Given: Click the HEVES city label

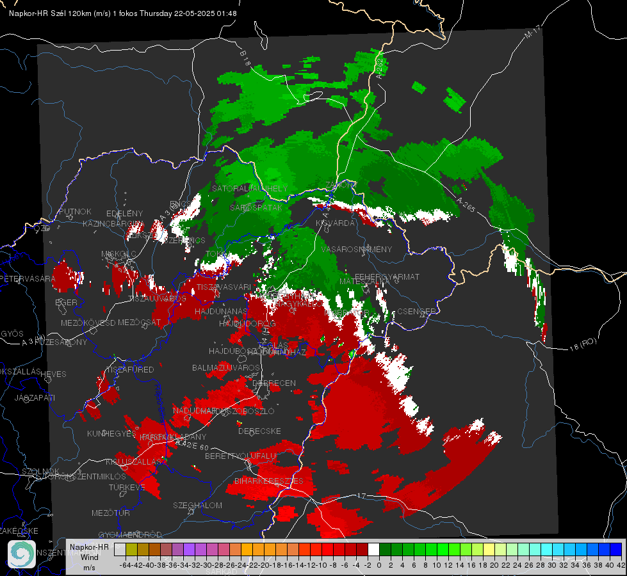Looking at the screenshot, I should click(53, 374).
